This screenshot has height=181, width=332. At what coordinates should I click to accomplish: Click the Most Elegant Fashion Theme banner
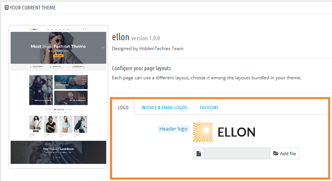tap(58, 48)
